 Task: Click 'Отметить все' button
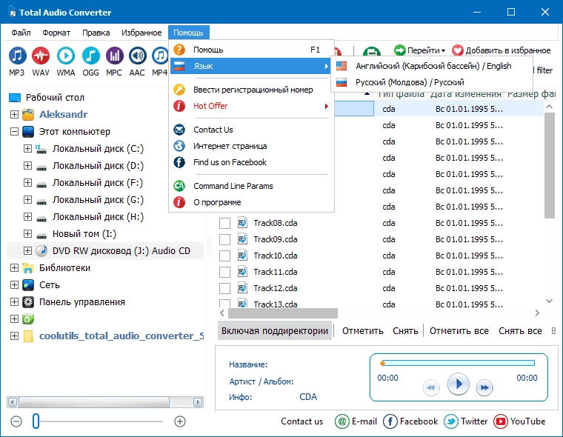click(x=459, y=330)
